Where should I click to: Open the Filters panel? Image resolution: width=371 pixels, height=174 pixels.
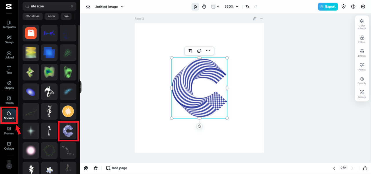(362, 40)
